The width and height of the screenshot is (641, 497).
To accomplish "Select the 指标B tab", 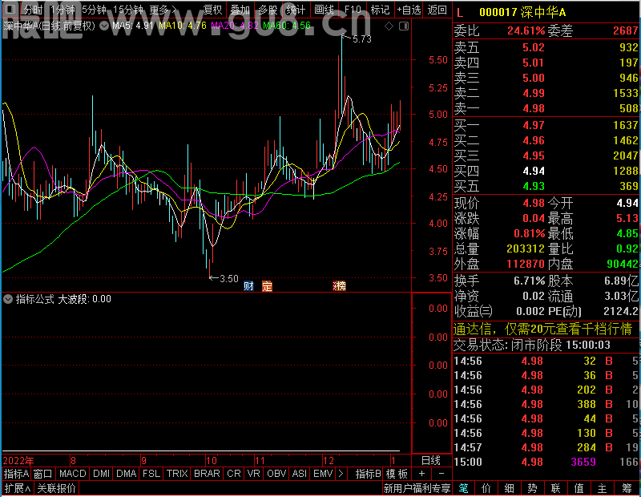I will (x=369, y=474).
